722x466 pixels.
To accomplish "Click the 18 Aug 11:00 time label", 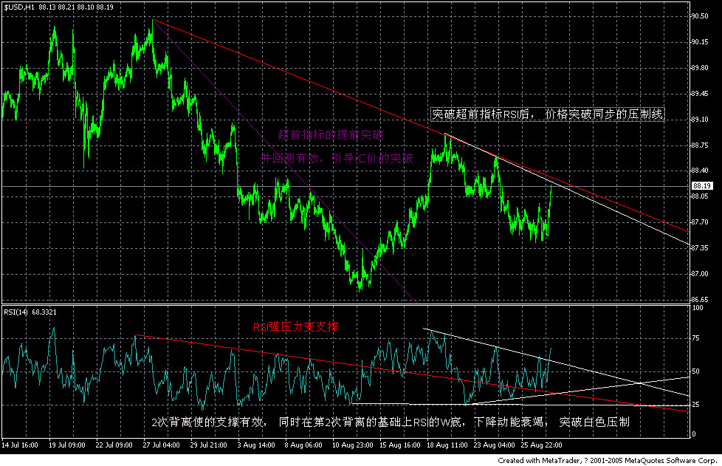I will click(x=447, y=445).
